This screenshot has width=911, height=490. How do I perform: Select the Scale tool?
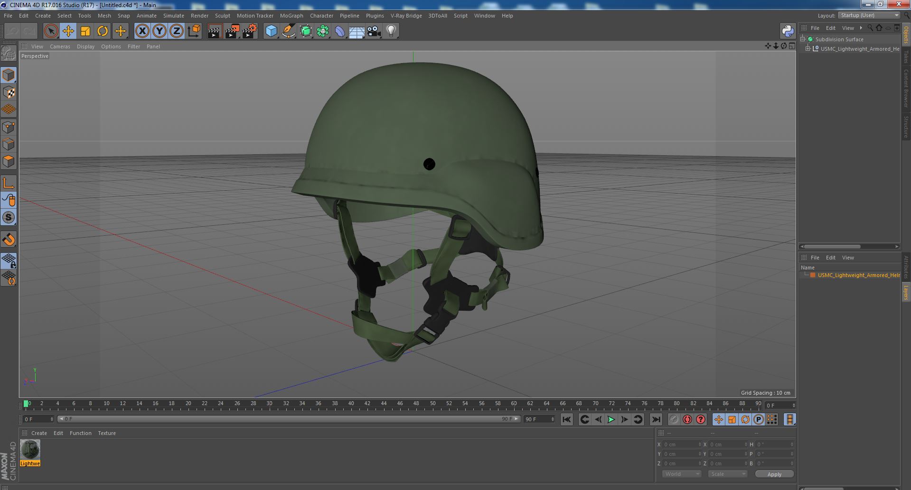coord(85,31)
